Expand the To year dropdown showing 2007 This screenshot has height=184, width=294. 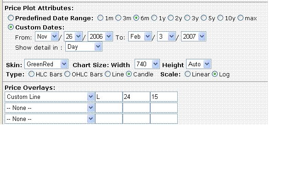coord(193,36)
